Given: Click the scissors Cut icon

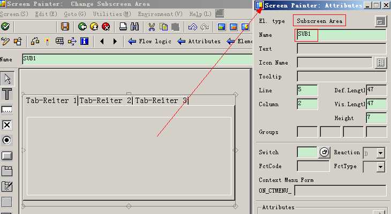Looking at the screenshot, I should point(152,26).
